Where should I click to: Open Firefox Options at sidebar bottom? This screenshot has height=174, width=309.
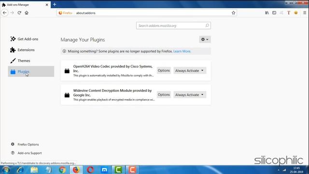[x=25, y=145]
